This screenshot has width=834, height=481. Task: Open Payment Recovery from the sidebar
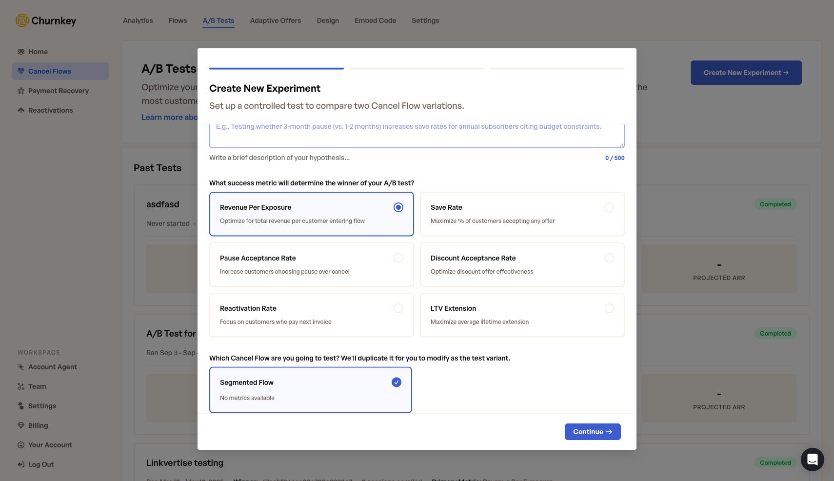coord(58,91)
